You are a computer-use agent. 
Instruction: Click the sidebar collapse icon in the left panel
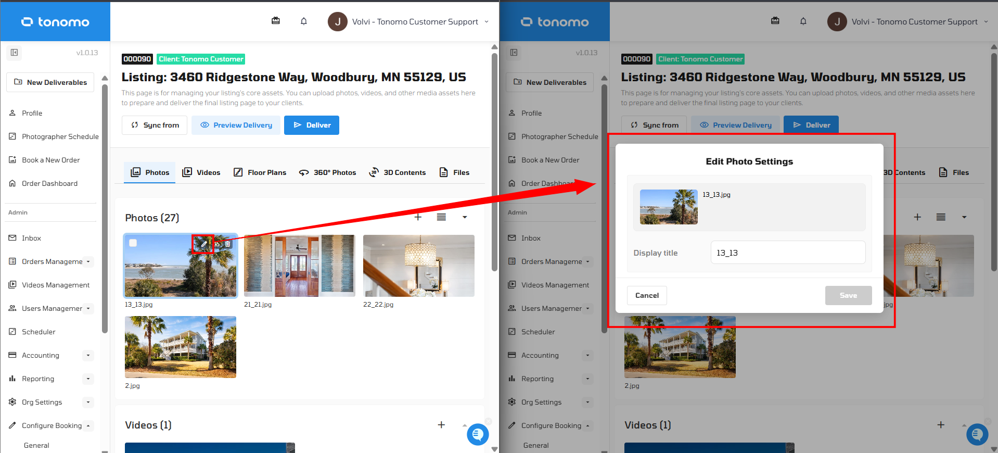click(15, 53)
